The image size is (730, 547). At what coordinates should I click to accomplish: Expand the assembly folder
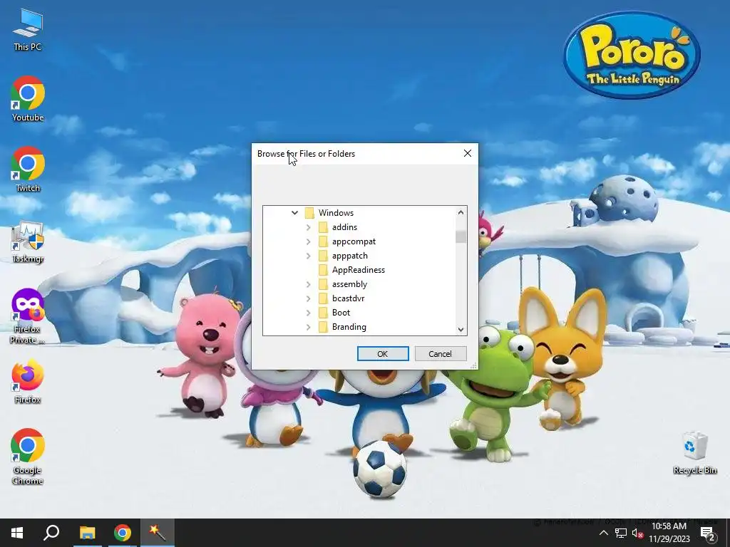(x=308, y=284)
